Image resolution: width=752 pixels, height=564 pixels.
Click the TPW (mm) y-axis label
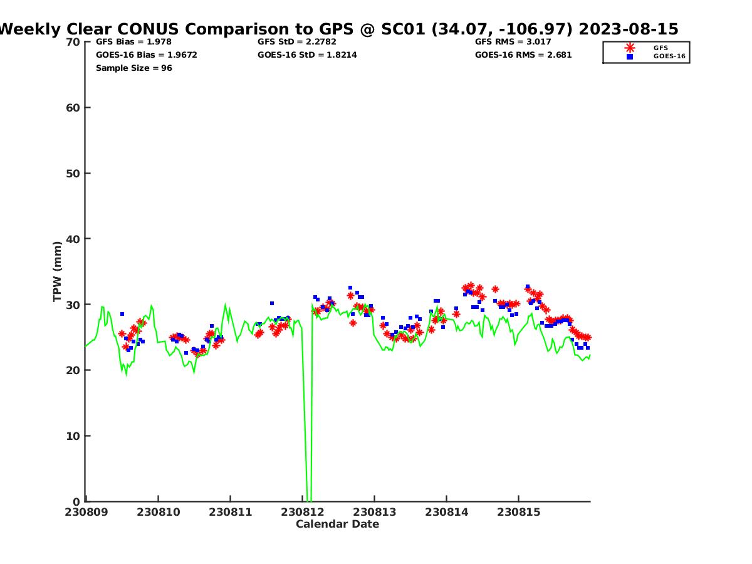[58, 271]
